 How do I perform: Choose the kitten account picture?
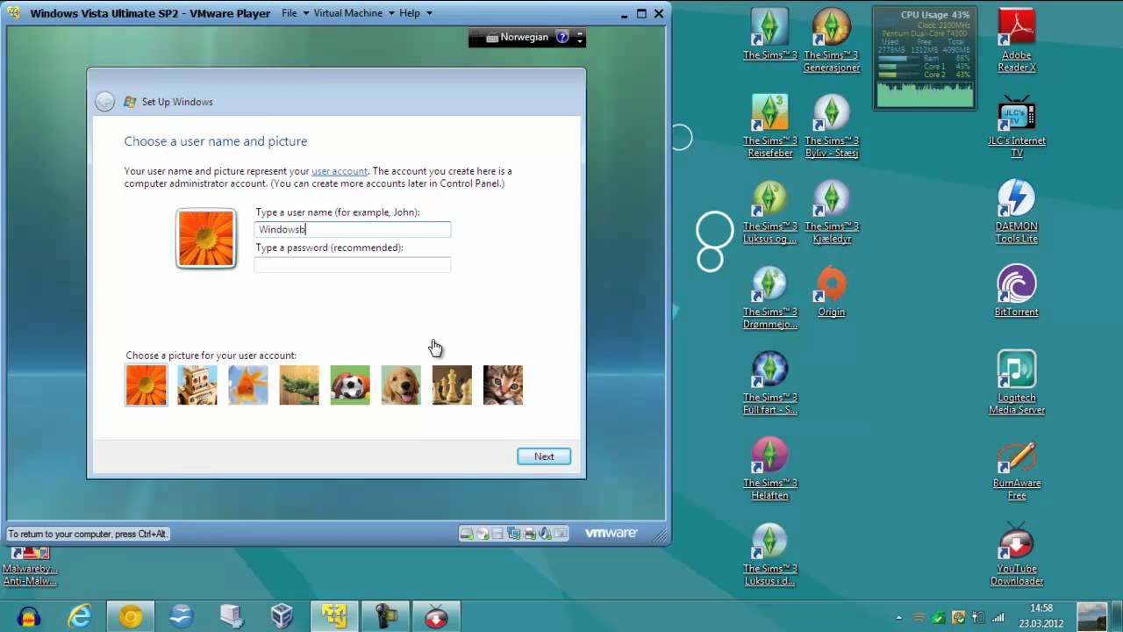click(x=503, y=385)
